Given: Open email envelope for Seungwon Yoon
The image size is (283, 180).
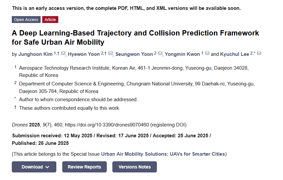Looking at the screenshot, I should [160, 54].
